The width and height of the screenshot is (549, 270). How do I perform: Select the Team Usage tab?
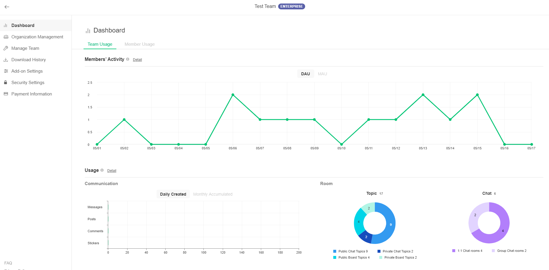click(100, 44)
